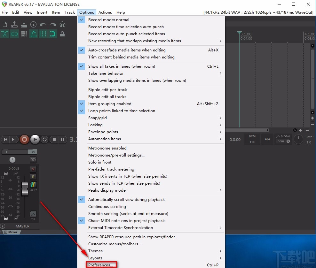
Task: Click the master volume fader
Action: point(25,188)
